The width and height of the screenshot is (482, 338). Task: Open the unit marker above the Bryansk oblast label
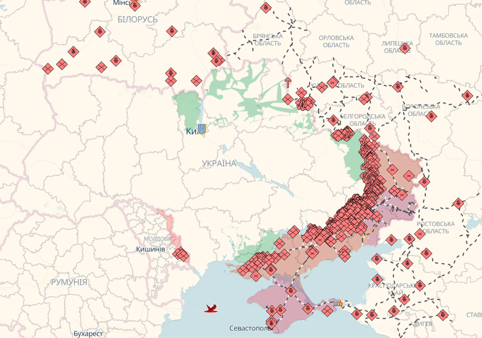(x=266, y=7)
